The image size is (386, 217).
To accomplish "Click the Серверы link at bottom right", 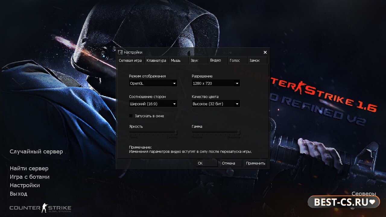I will pos(364,193).
